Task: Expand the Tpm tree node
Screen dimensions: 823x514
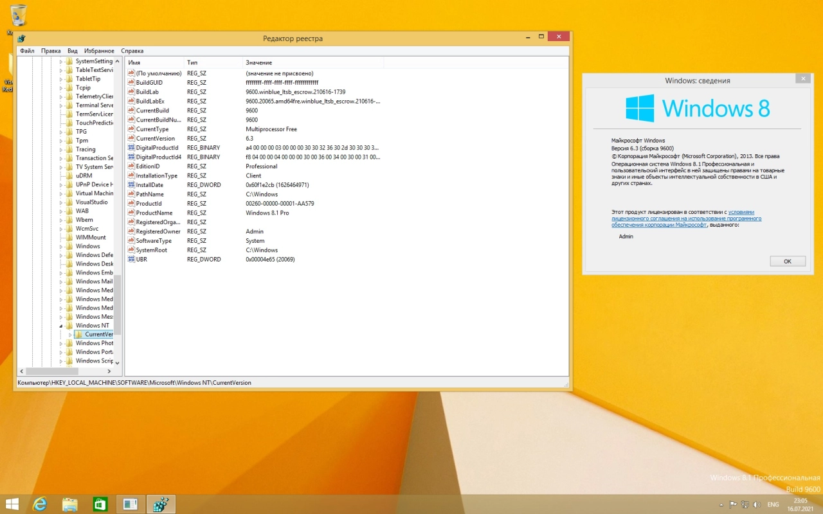Action: pyautogui.click(x=62, y=141)
